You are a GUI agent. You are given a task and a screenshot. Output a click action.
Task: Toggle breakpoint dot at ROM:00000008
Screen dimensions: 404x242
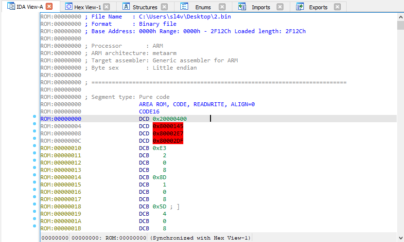tap(35, 131)
